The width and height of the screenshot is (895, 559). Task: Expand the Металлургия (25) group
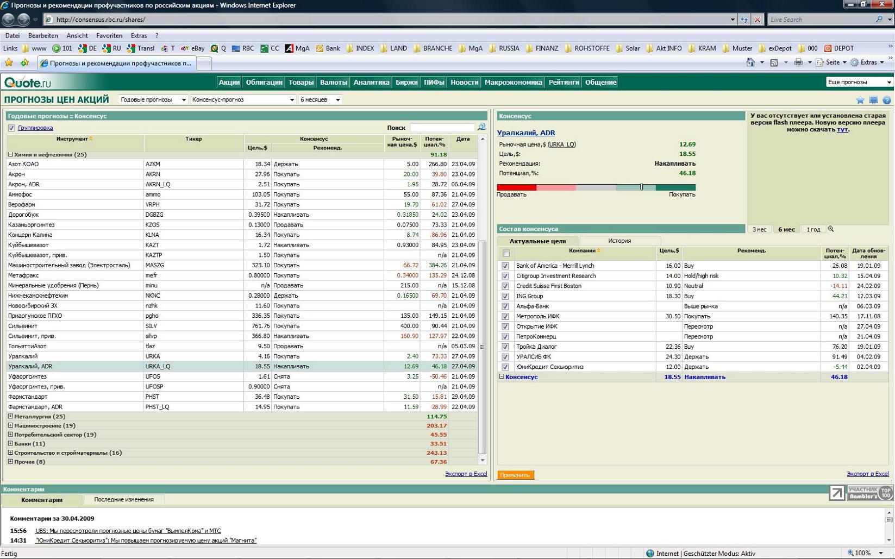coord(10,417)
